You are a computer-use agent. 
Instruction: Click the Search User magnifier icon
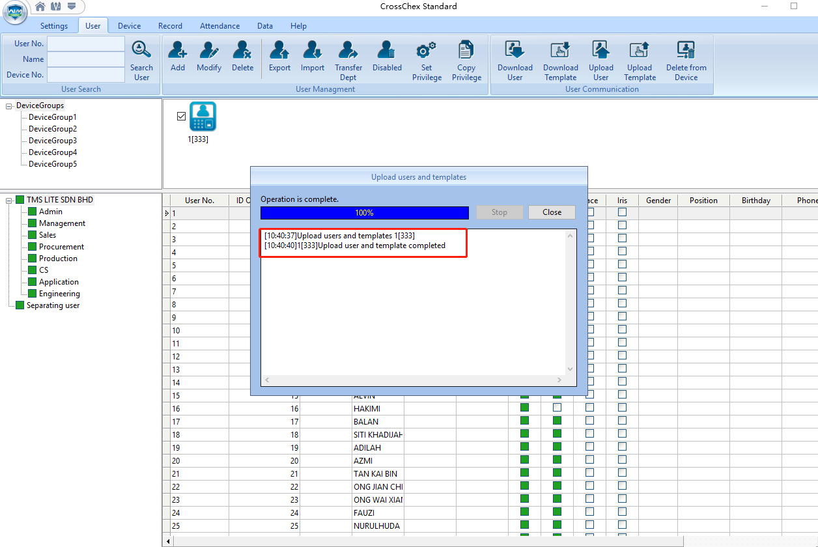[141, 51]
